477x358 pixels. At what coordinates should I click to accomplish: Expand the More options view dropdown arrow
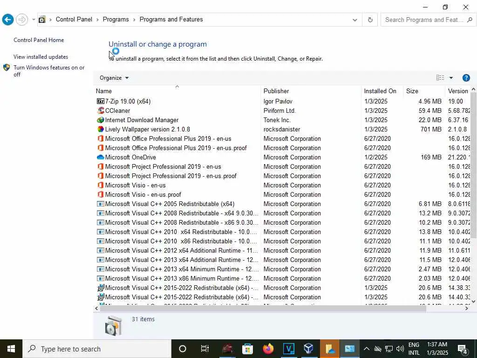pyautogui.click(x=451, y=78)
